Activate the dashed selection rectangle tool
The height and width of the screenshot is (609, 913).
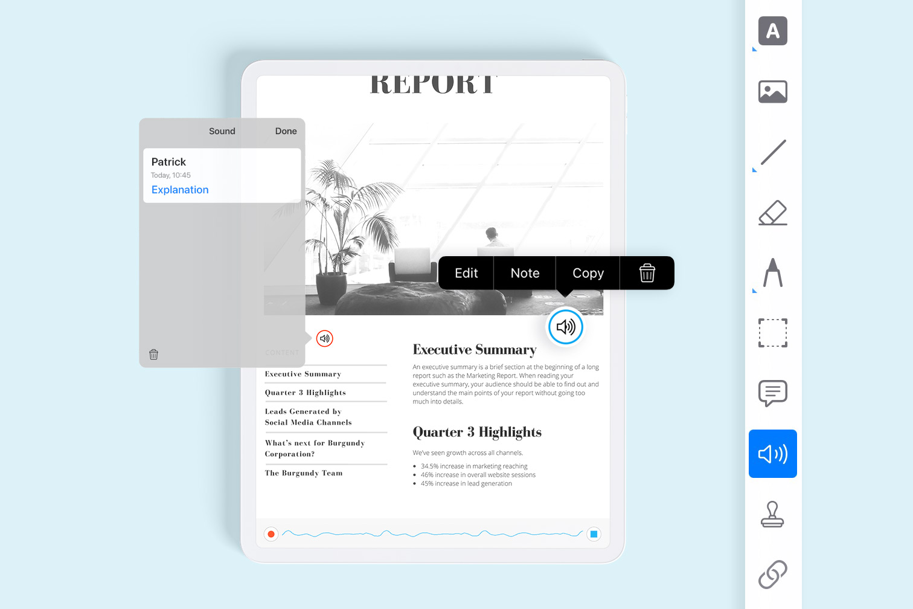pyautogui.click(x=773, y=333)
